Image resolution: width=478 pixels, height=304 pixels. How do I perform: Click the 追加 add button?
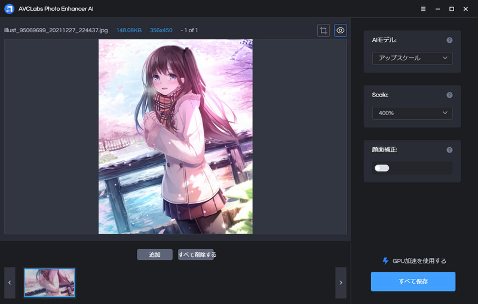[155, 255]
